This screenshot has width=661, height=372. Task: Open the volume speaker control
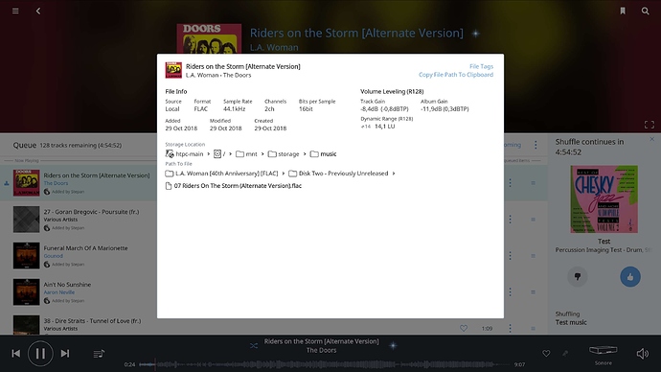643,354
